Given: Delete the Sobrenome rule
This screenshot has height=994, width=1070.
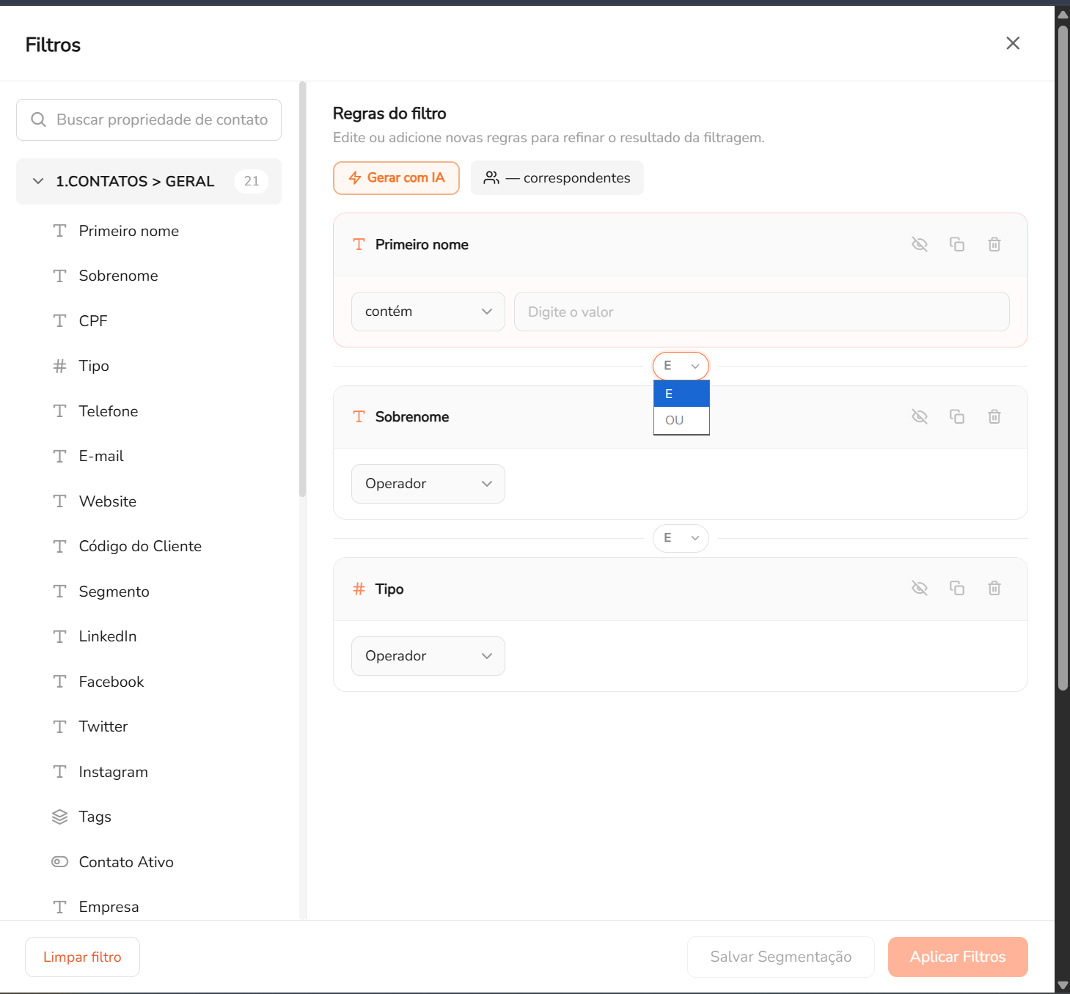Looking at the screenshot, I should (994, 416).
